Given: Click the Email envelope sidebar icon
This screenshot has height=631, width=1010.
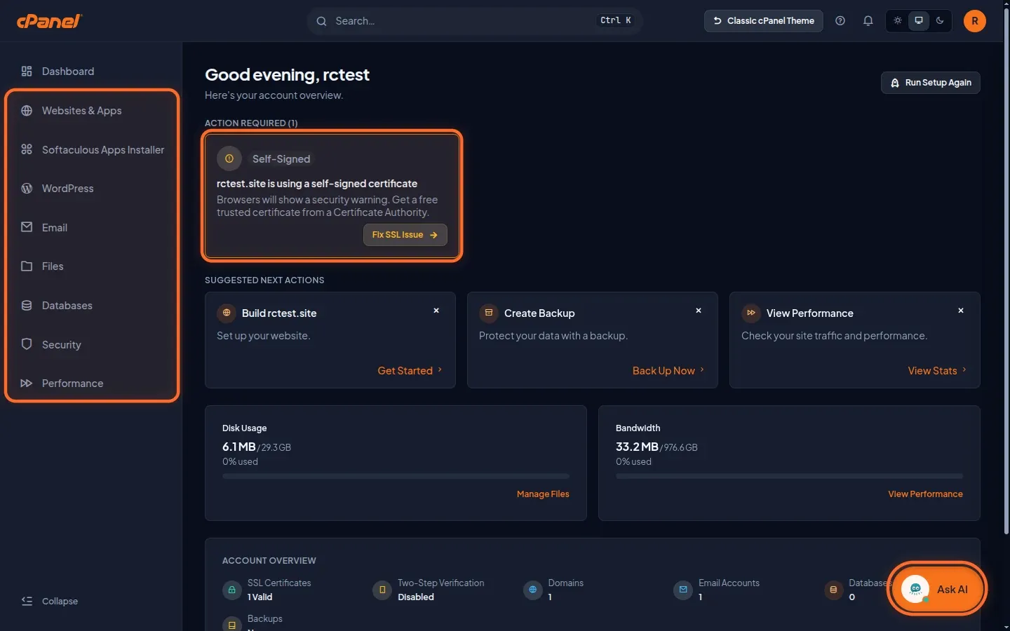Looking at the screenshot, I should (x=27, y=227).
